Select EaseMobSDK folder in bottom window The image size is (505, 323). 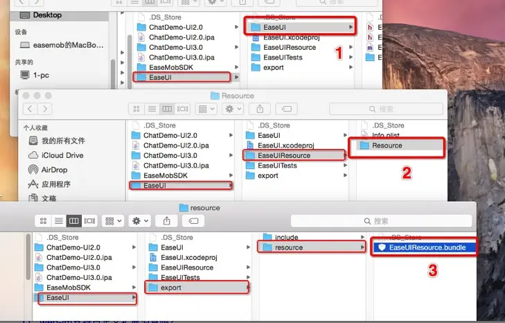click(69, 287)
